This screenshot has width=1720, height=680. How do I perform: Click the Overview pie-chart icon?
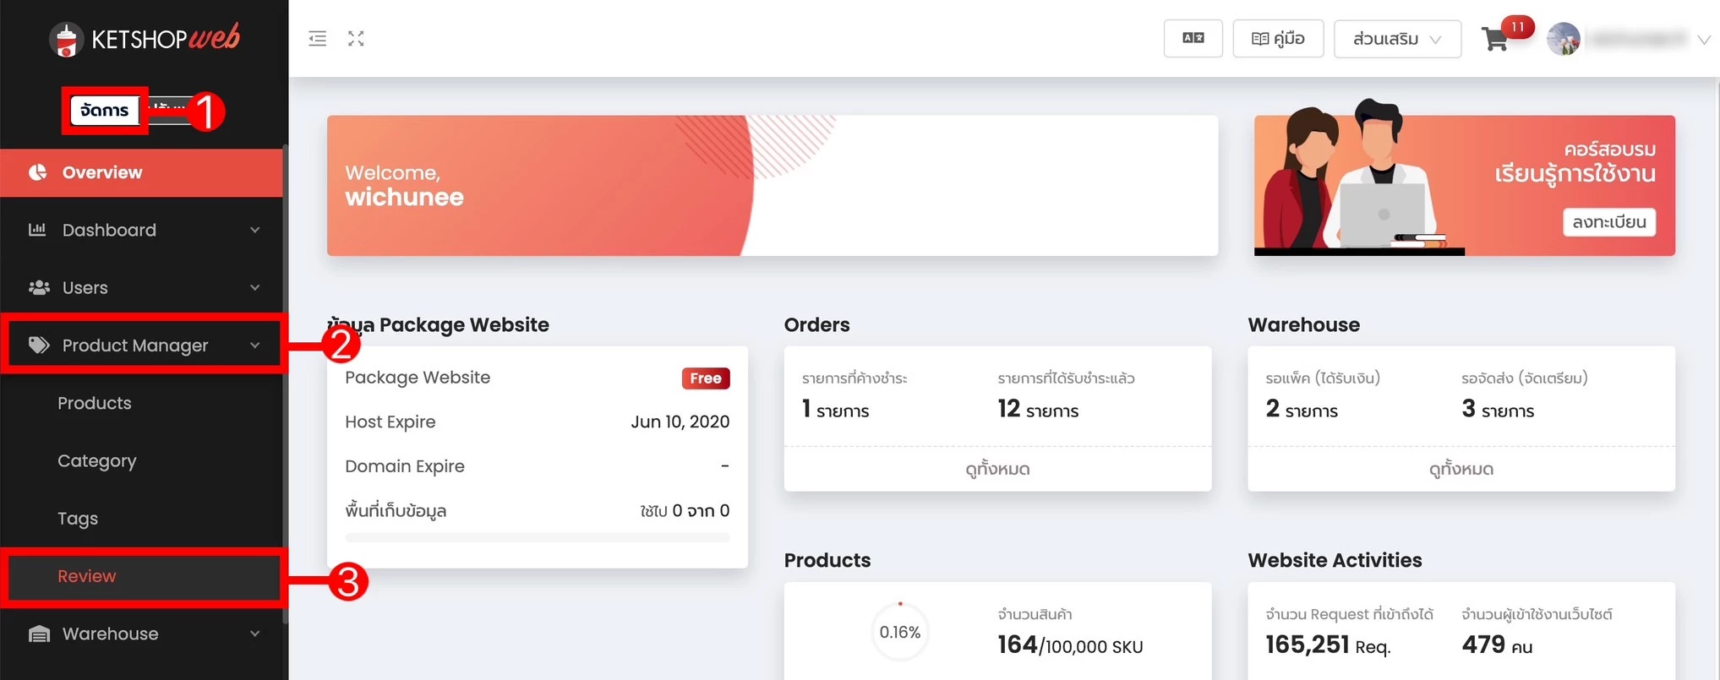[38, 172]
